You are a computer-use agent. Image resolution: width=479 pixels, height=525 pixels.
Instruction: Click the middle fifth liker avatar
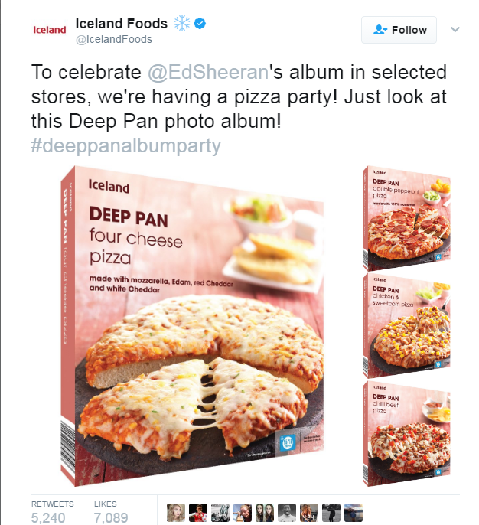264,512
